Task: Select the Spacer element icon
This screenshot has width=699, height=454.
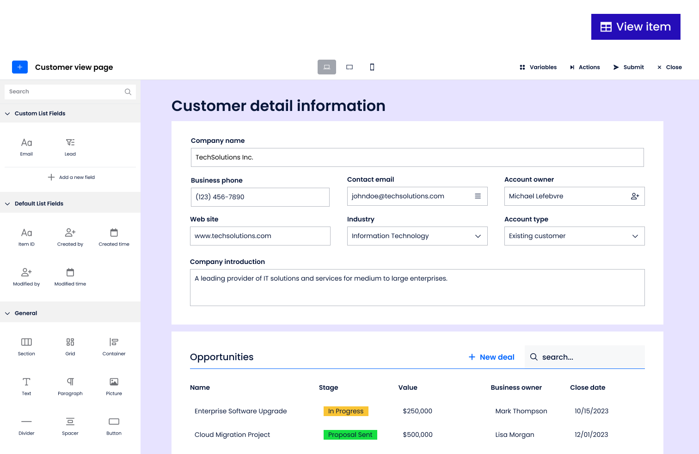Action: [70, 422]
